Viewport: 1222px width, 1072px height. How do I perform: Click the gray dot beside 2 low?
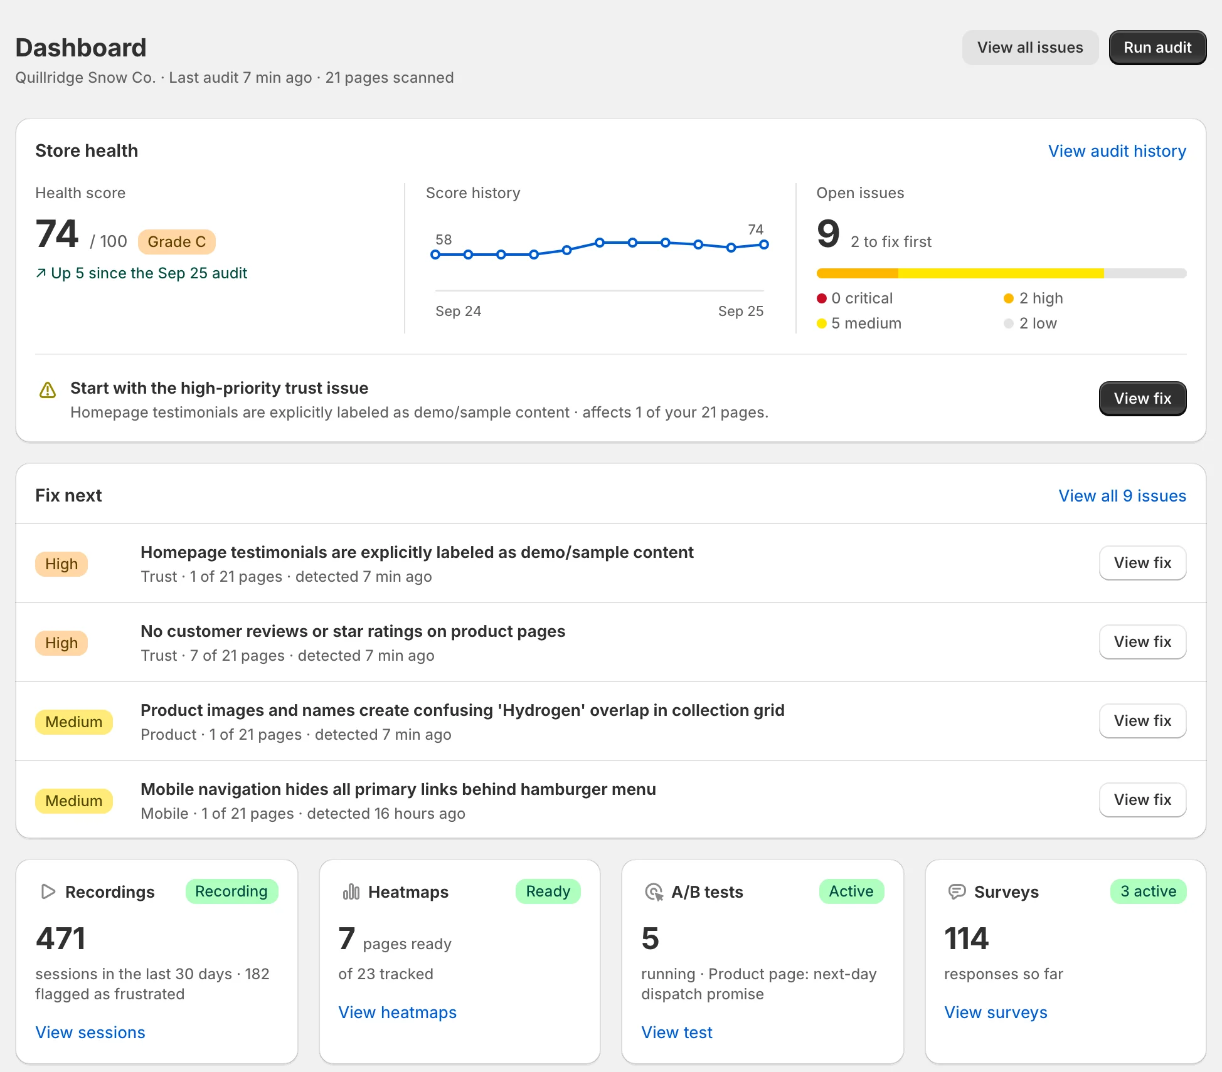tap(1009, 323)
